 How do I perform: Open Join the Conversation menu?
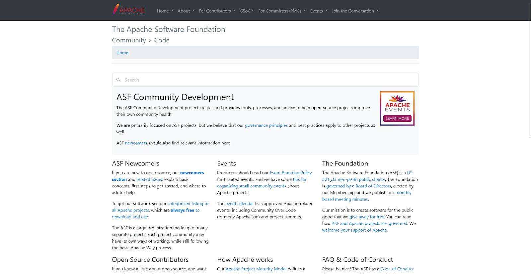coord(355,11)
